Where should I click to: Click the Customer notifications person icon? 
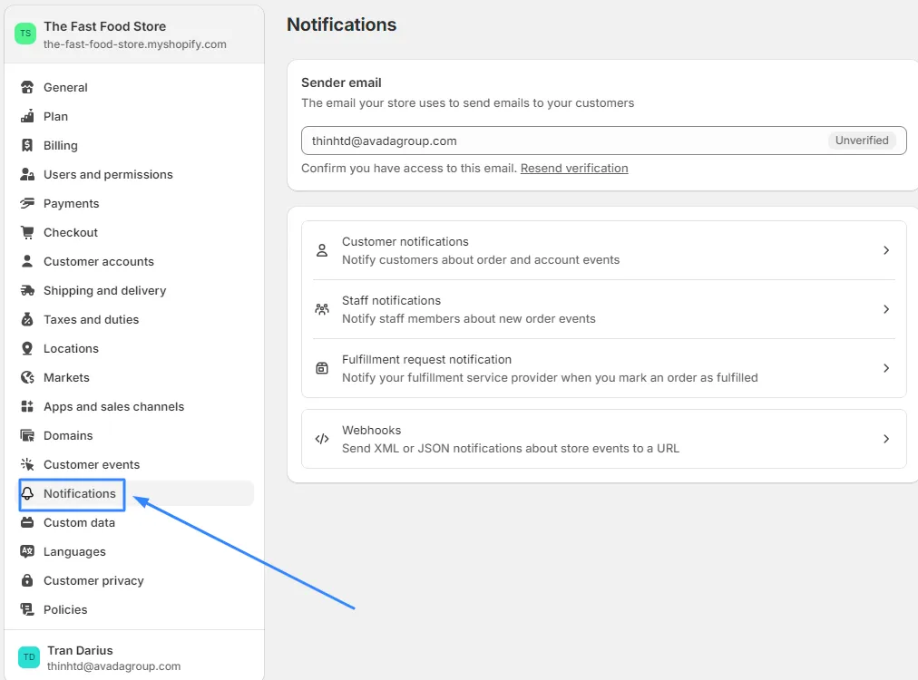coord(322,250)
